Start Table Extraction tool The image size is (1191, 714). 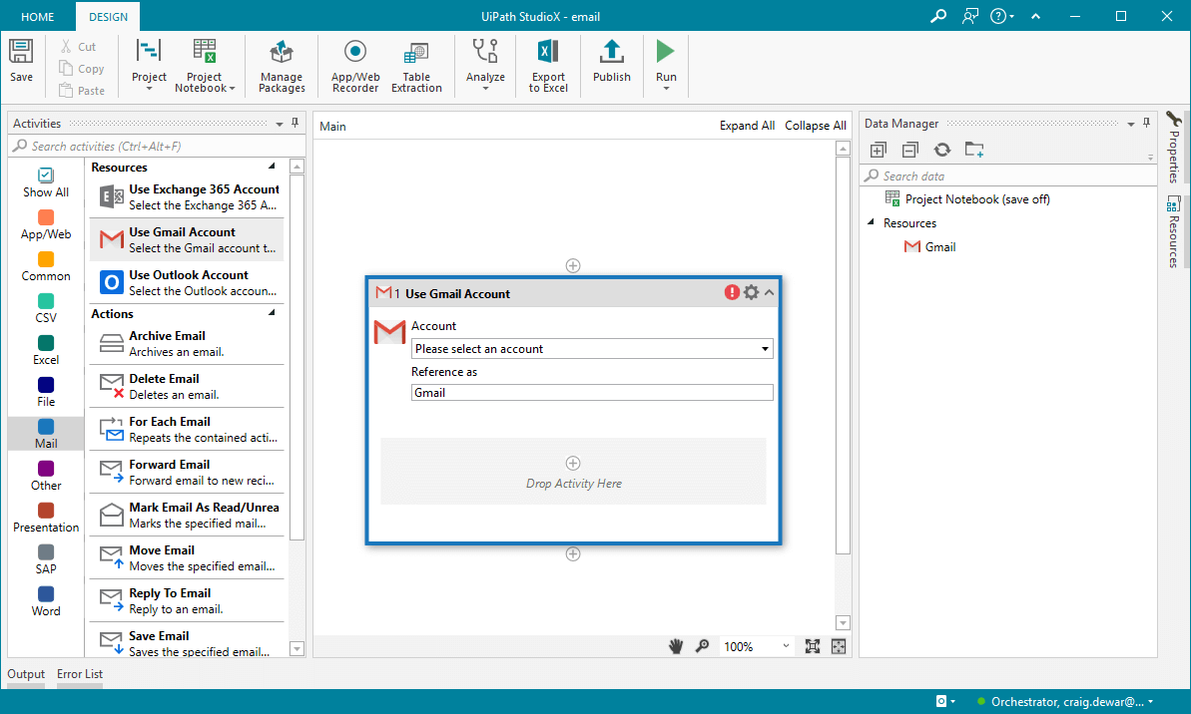click(416, 65)
